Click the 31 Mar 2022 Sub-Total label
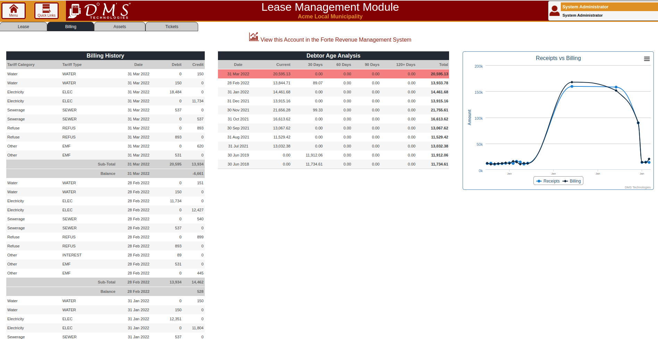 [x=107, y=164]
